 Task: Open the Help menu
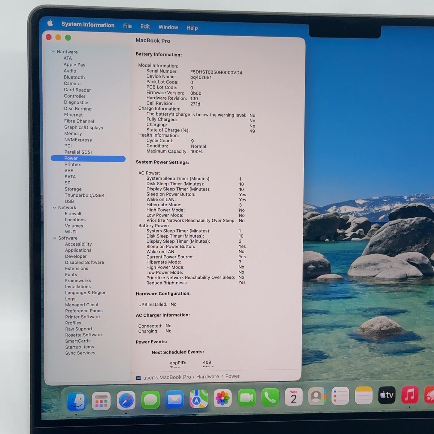click(x=192, y=28)
